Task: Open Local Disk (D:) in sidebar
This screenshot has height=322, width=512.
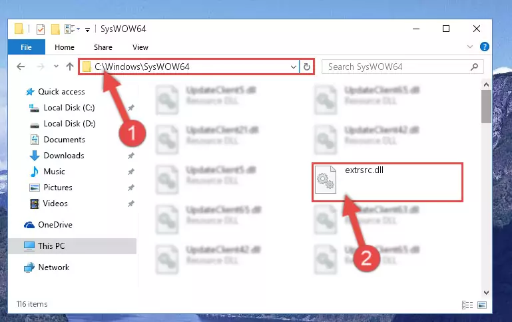Action: point(69,124)
